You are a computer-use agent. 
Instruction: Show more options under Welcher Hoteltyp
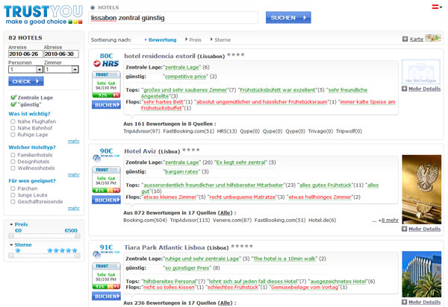click(73, 174)
